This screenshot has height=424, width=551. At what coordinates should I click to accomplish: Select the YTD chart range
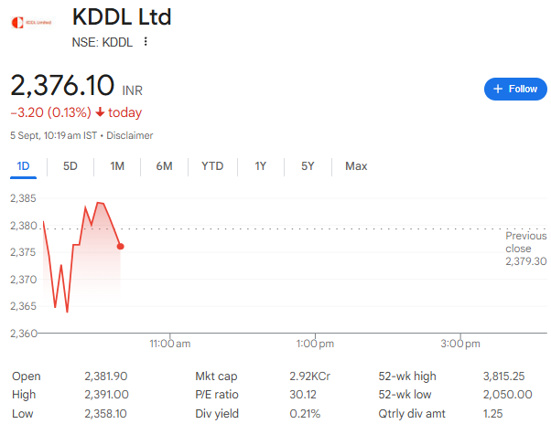[212, 166]
